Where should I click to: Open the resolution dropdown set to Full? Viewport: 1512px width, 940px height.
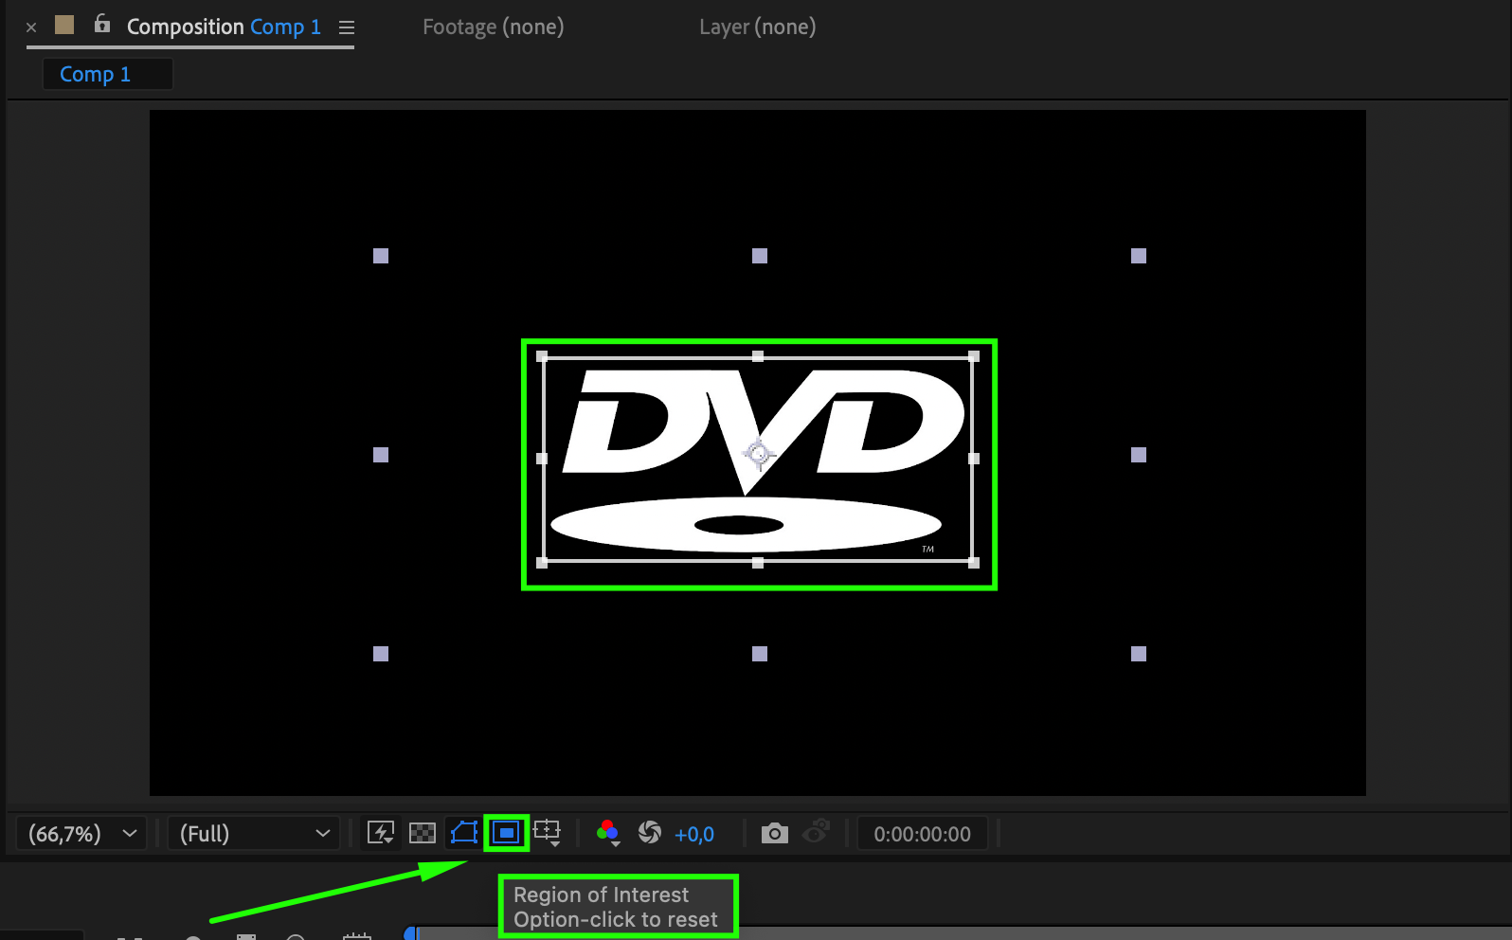pyautogui.click(x=254, y=834)
